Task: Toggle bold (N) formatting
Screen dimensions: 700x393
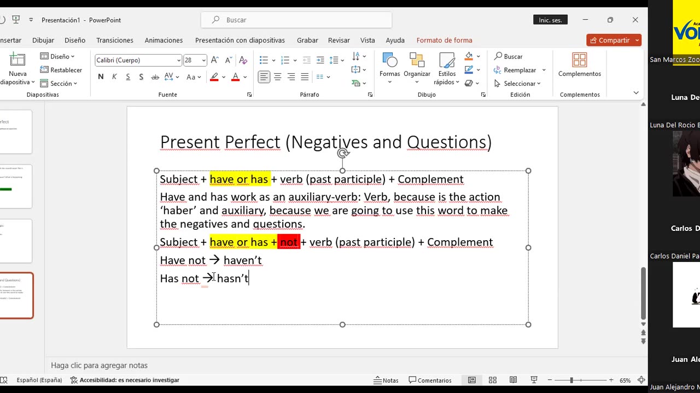Action: pyautogui.click(x=101, y=77)
